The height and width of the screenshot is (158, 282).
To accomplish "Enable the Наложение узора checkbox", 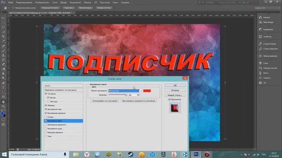I will (46, 129).
